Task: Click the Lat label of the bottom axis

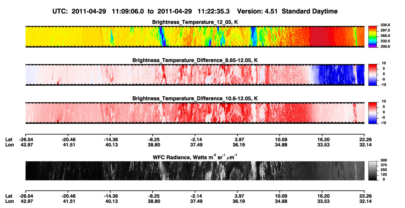Action: [9, 196]
